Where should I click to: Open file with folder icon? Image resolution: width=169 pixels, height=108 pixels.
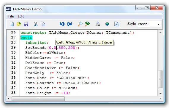pyautogui.click(x=19, y=24)
